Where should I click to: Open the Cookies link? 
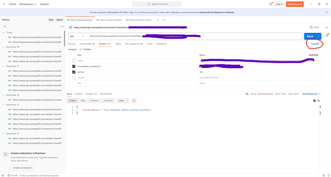pyautogui.click(x=315, y=44)
